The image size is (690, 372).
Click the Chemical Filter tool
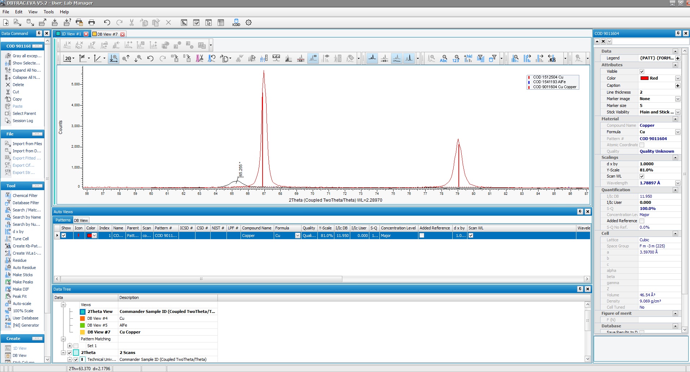pos(25,196)
